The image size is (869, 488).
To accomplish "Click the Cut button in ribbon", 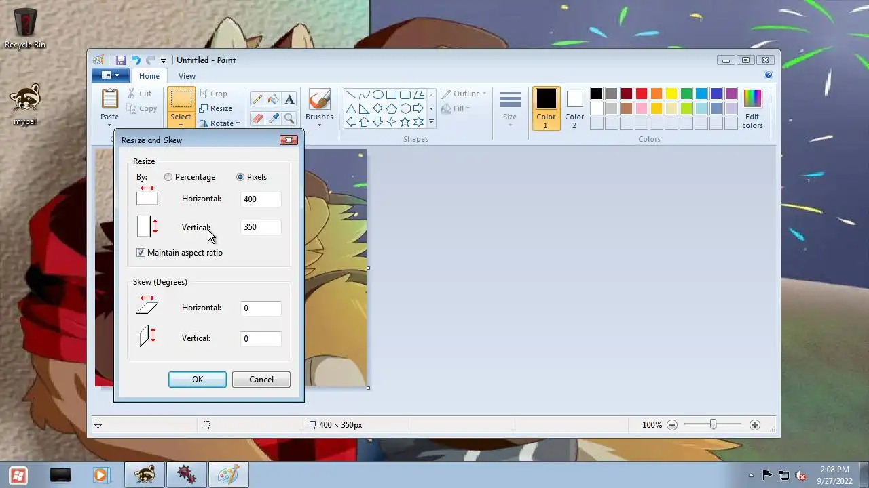I will 140,94.
